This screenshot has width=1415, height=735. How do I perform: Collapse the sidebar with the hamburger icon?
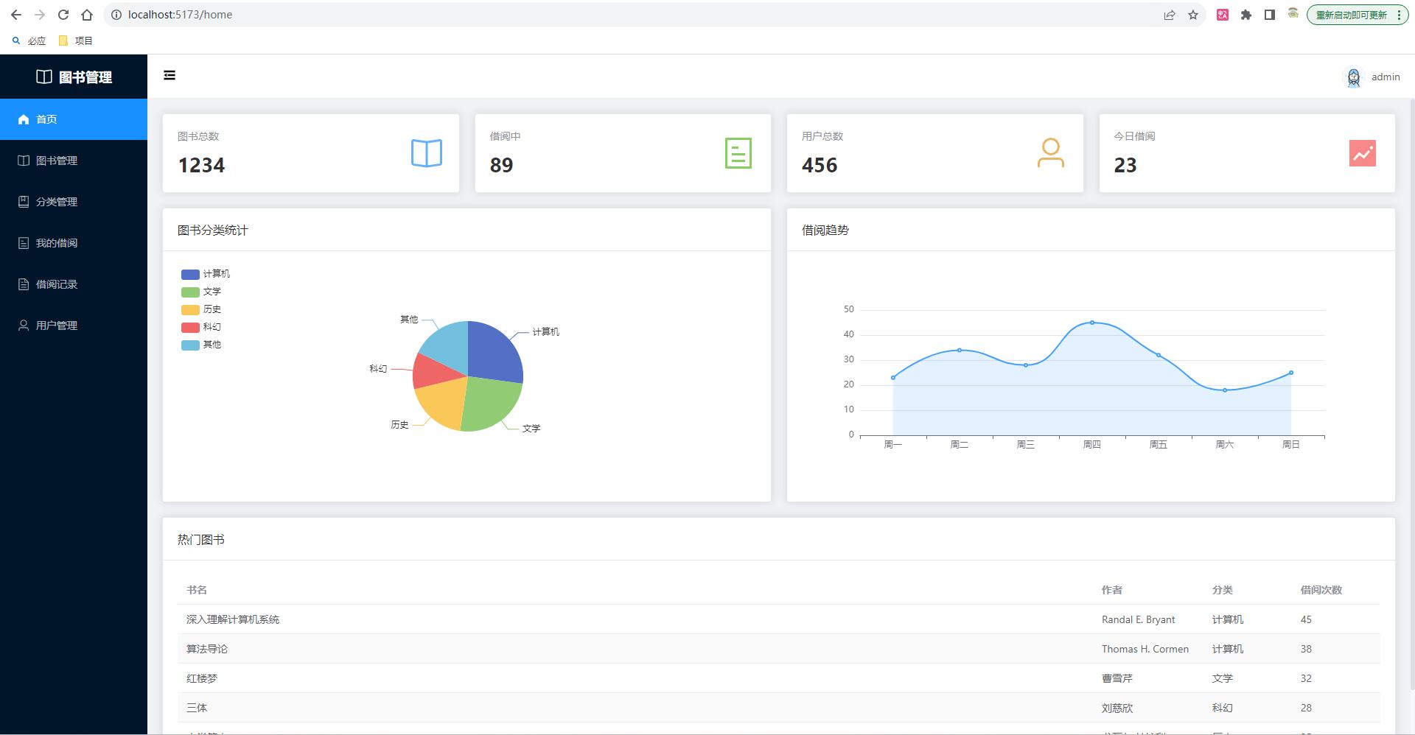pyautogui.click(x=170, y=75)
